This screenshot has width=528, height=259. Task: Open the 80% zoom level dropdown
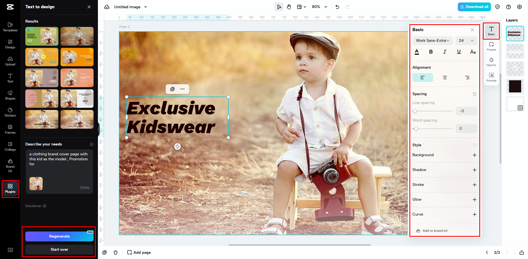(x=319, y=7)
